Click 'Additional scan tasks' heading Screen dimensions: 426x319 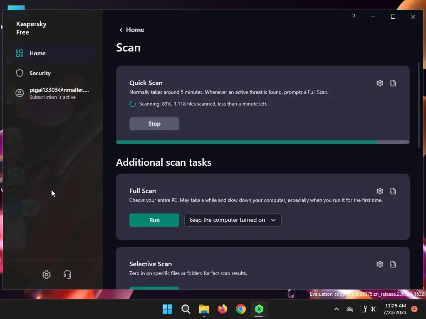point(163,162)
